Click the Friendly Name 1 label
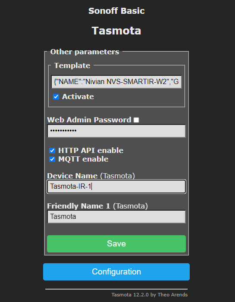The width and height of the screenshot is (235, 302). click(x=97, y=206)
